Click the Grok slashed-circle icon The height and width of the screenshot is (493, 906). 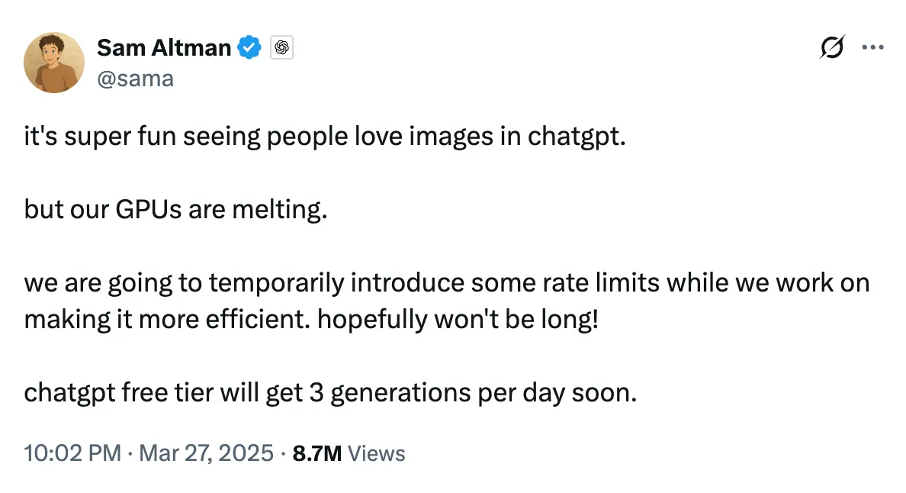[x=832, y=47]
